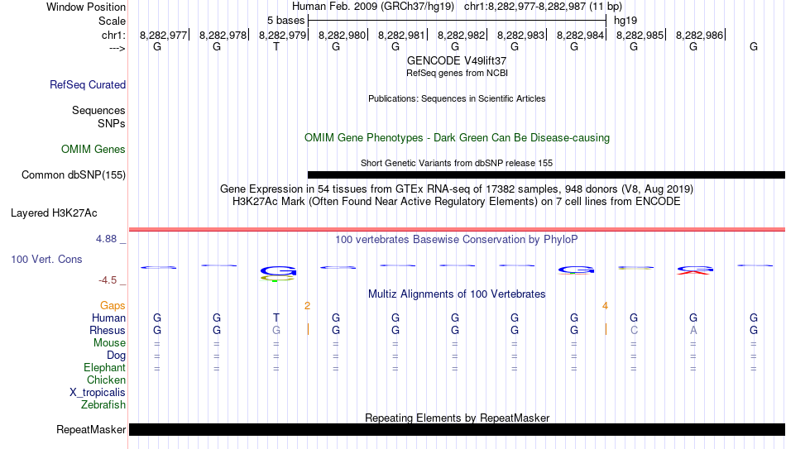Click the Human alignment row label

tap(108, 318)
